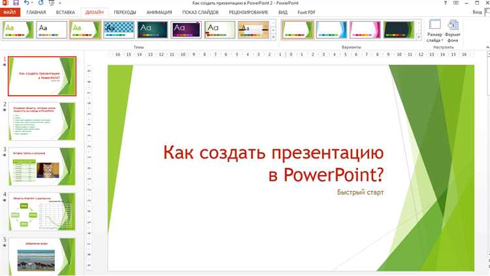Switch to the ПЕРЕХОДЫ tab

[125, 12]
